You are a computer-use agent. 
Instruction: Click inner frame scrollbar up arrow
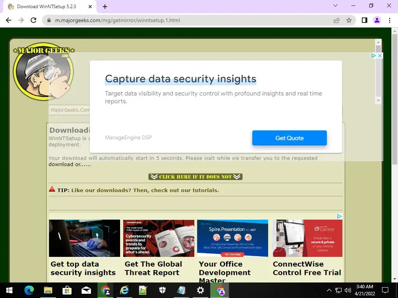click(x=378, y=42)
